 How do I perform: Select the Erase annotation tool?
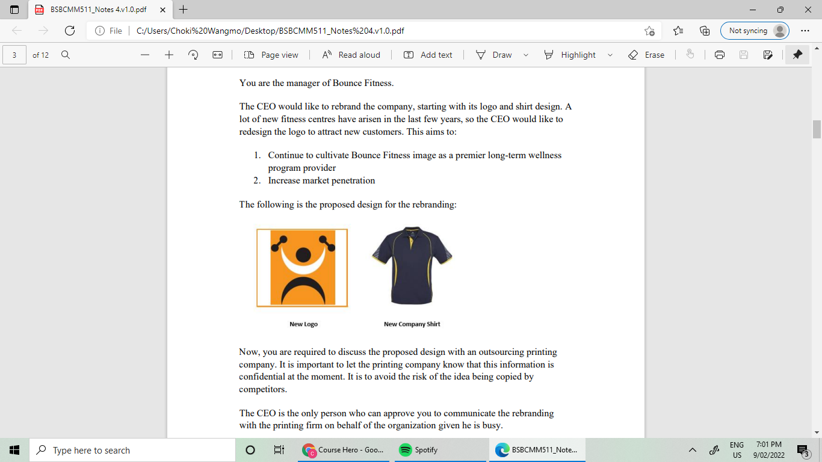click(x=647, y=55)
